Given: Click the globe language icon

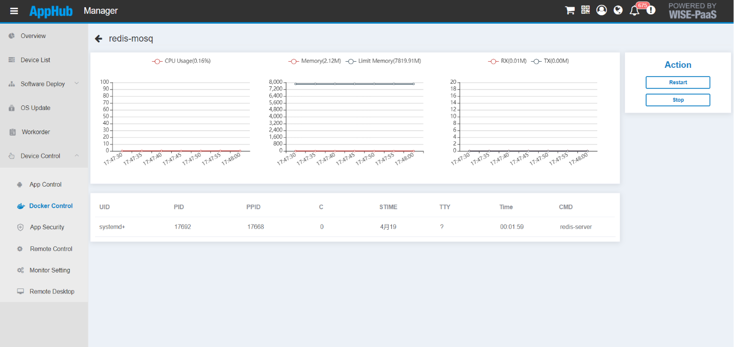Looking at the screenshot, I should [x=618, y=10].
